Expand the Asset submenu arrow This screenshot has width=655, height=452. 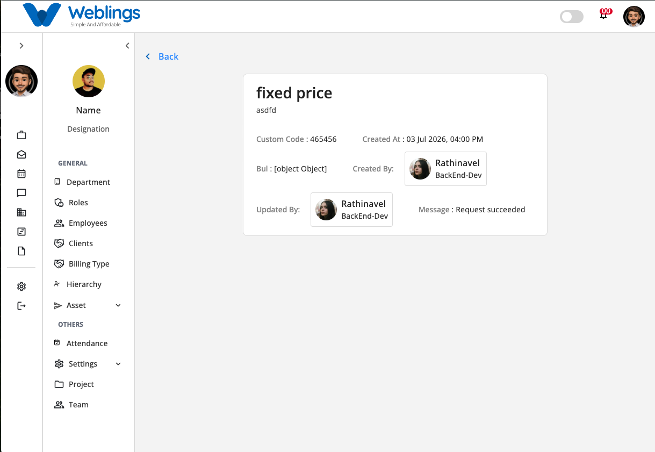(118, 305)
